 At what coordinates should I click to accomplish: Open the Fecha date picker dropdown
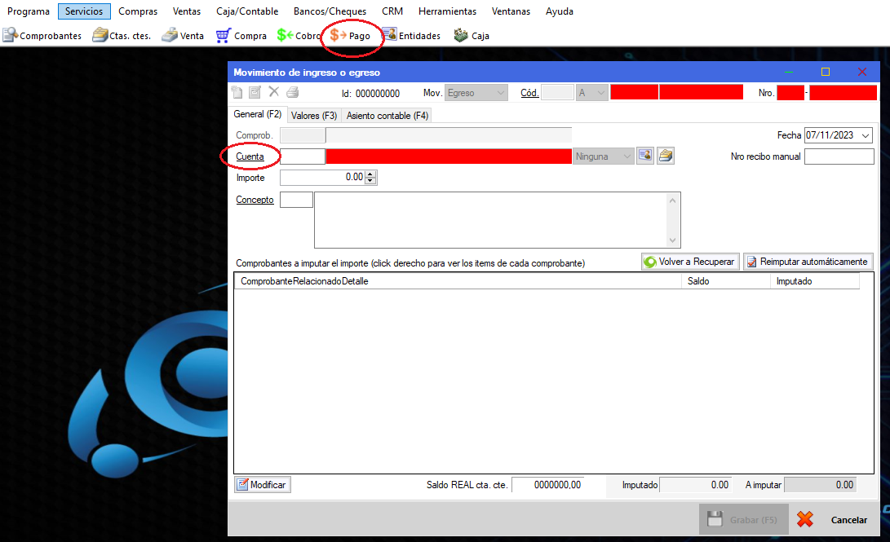point(865,135)
